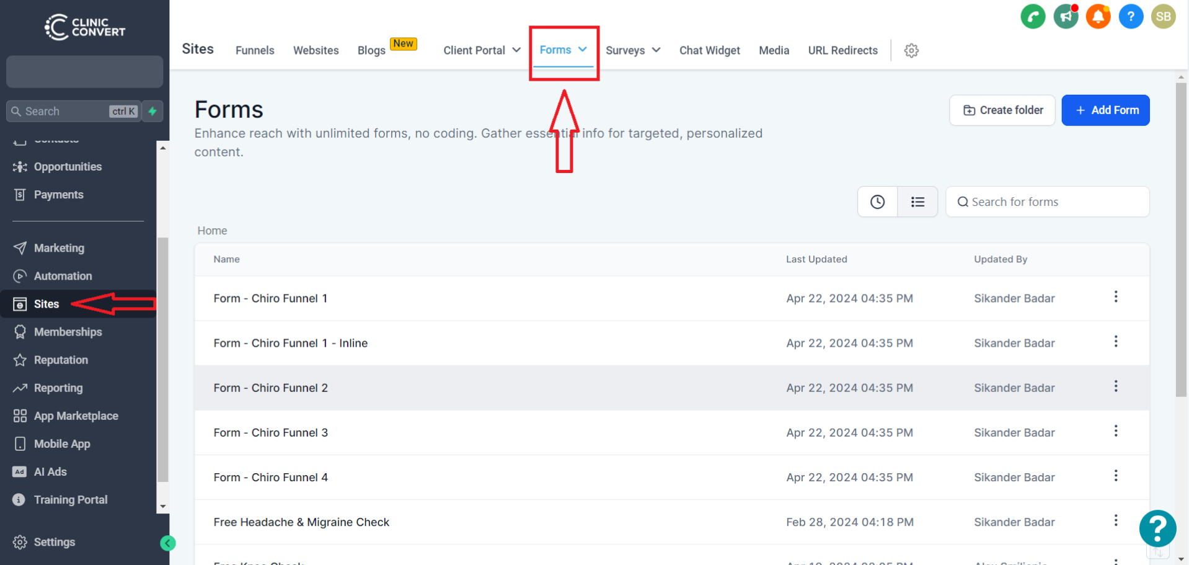Click the Add Form button
This screenshot has width=1189, height=565.
coord(1105,110)
